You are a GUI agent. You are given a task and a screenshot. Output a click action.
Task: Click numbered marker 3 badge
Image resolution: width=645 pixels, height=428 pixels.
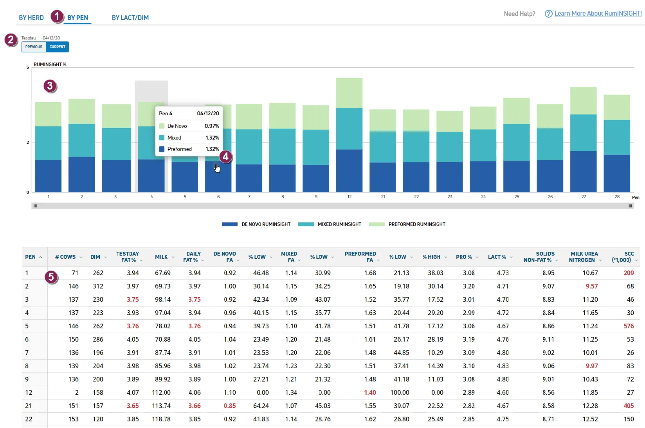click(x=50, y=86)
